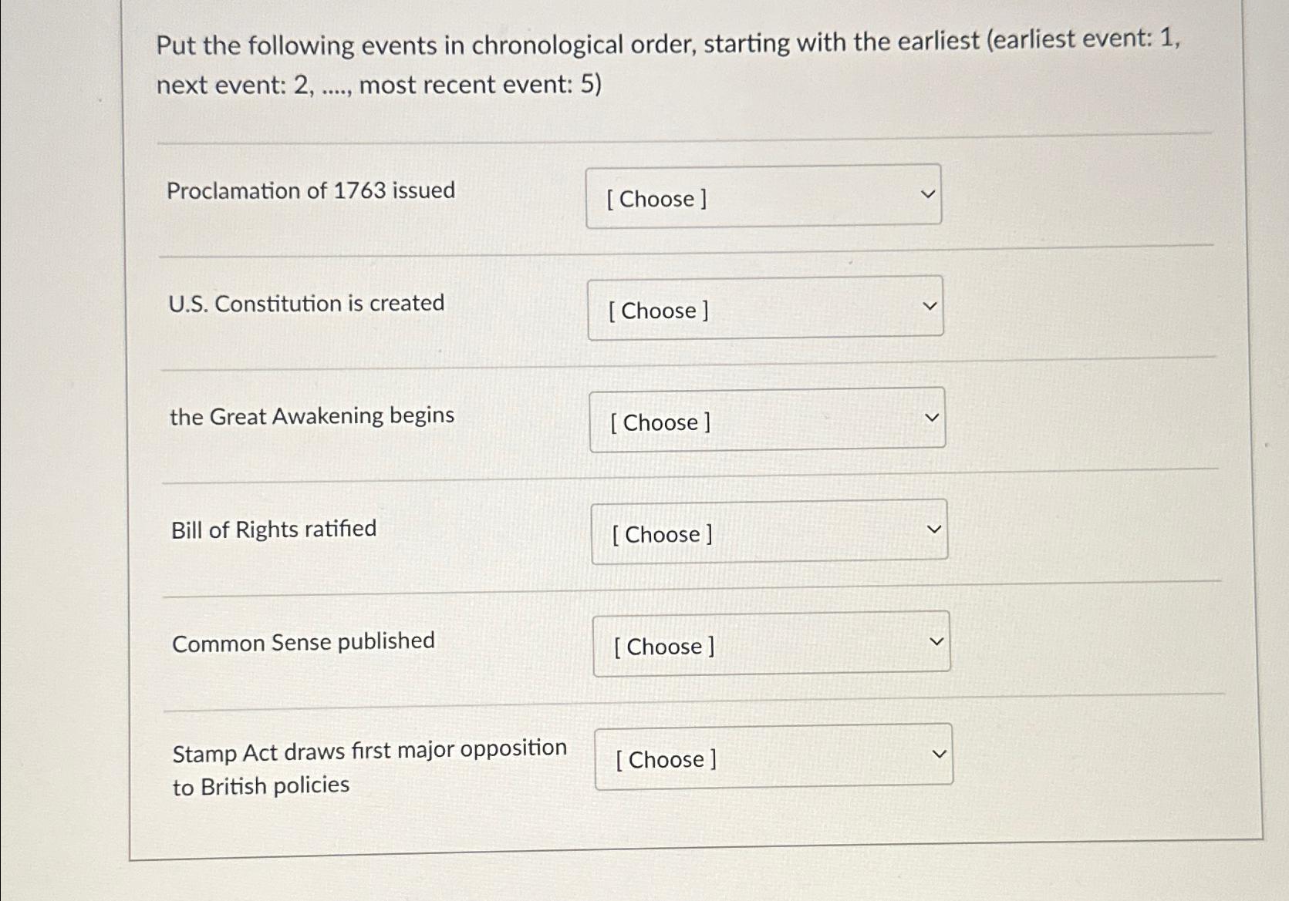This screenshot has width=1289, height=901.
Task: Click the U.S. Constitution is created label
Action: 305,302
